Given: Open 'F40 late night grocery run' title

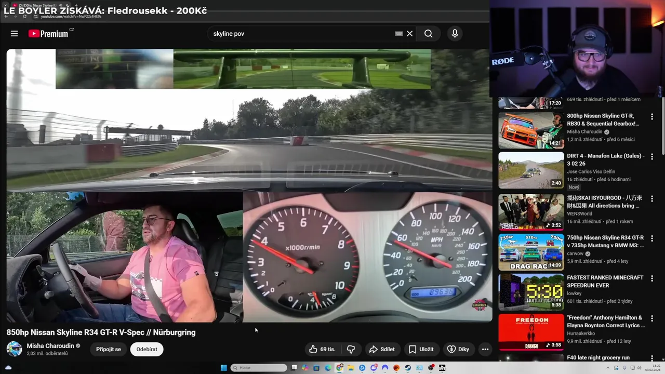Looking at the screenshot, I should (598, 358).
